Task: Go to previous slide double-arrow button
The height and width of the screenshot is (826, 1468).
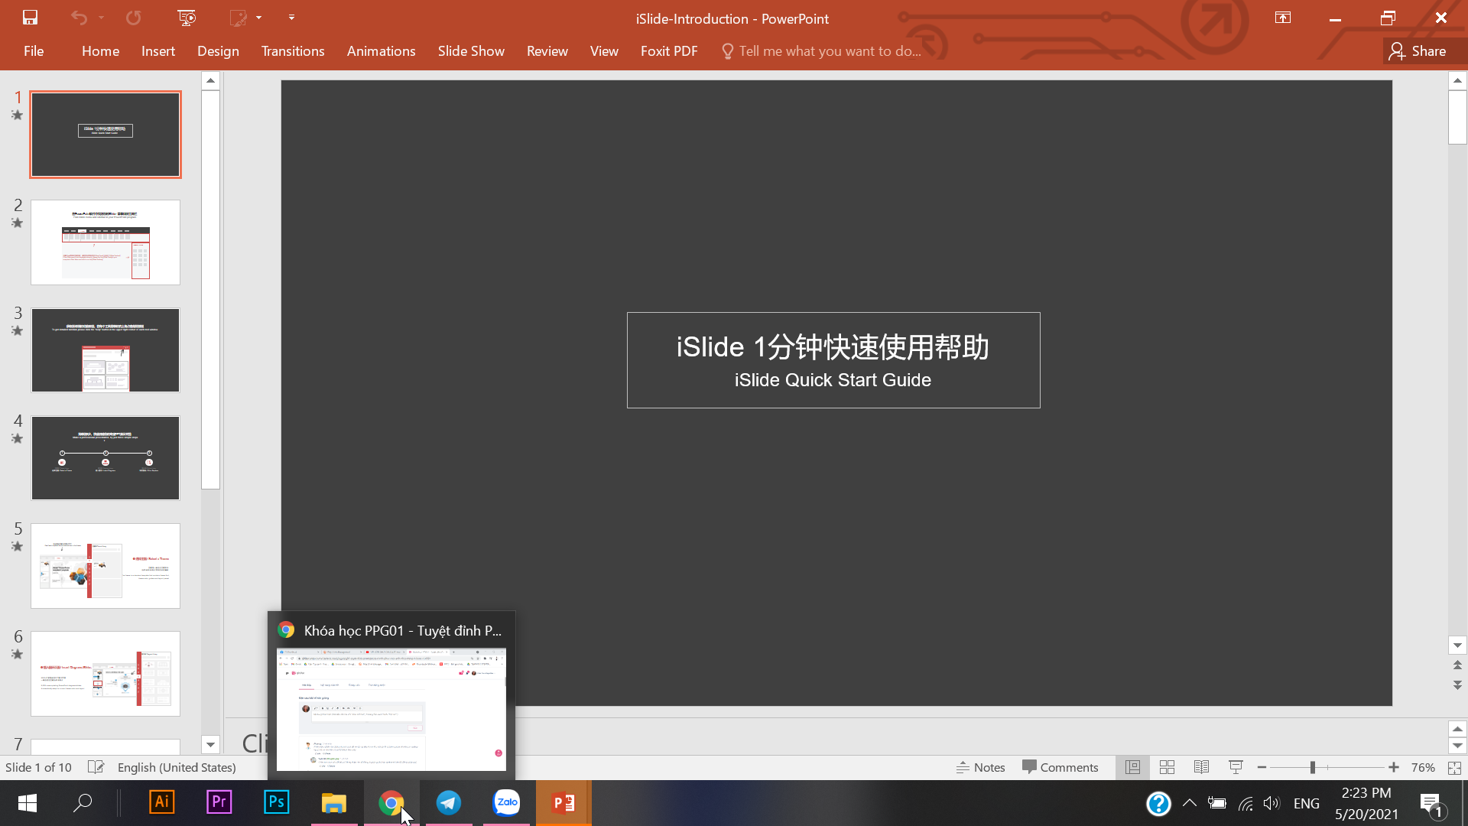Action: (1457, 665)
